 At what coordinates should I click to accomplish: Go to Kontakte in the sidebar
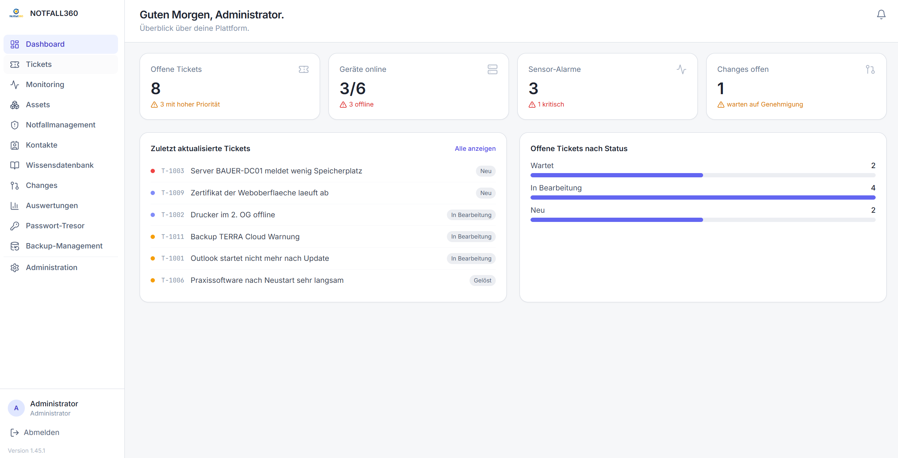[61, 145]
